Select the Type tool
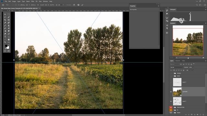Viewport: 207px width, 116px height. click(5, 37)
